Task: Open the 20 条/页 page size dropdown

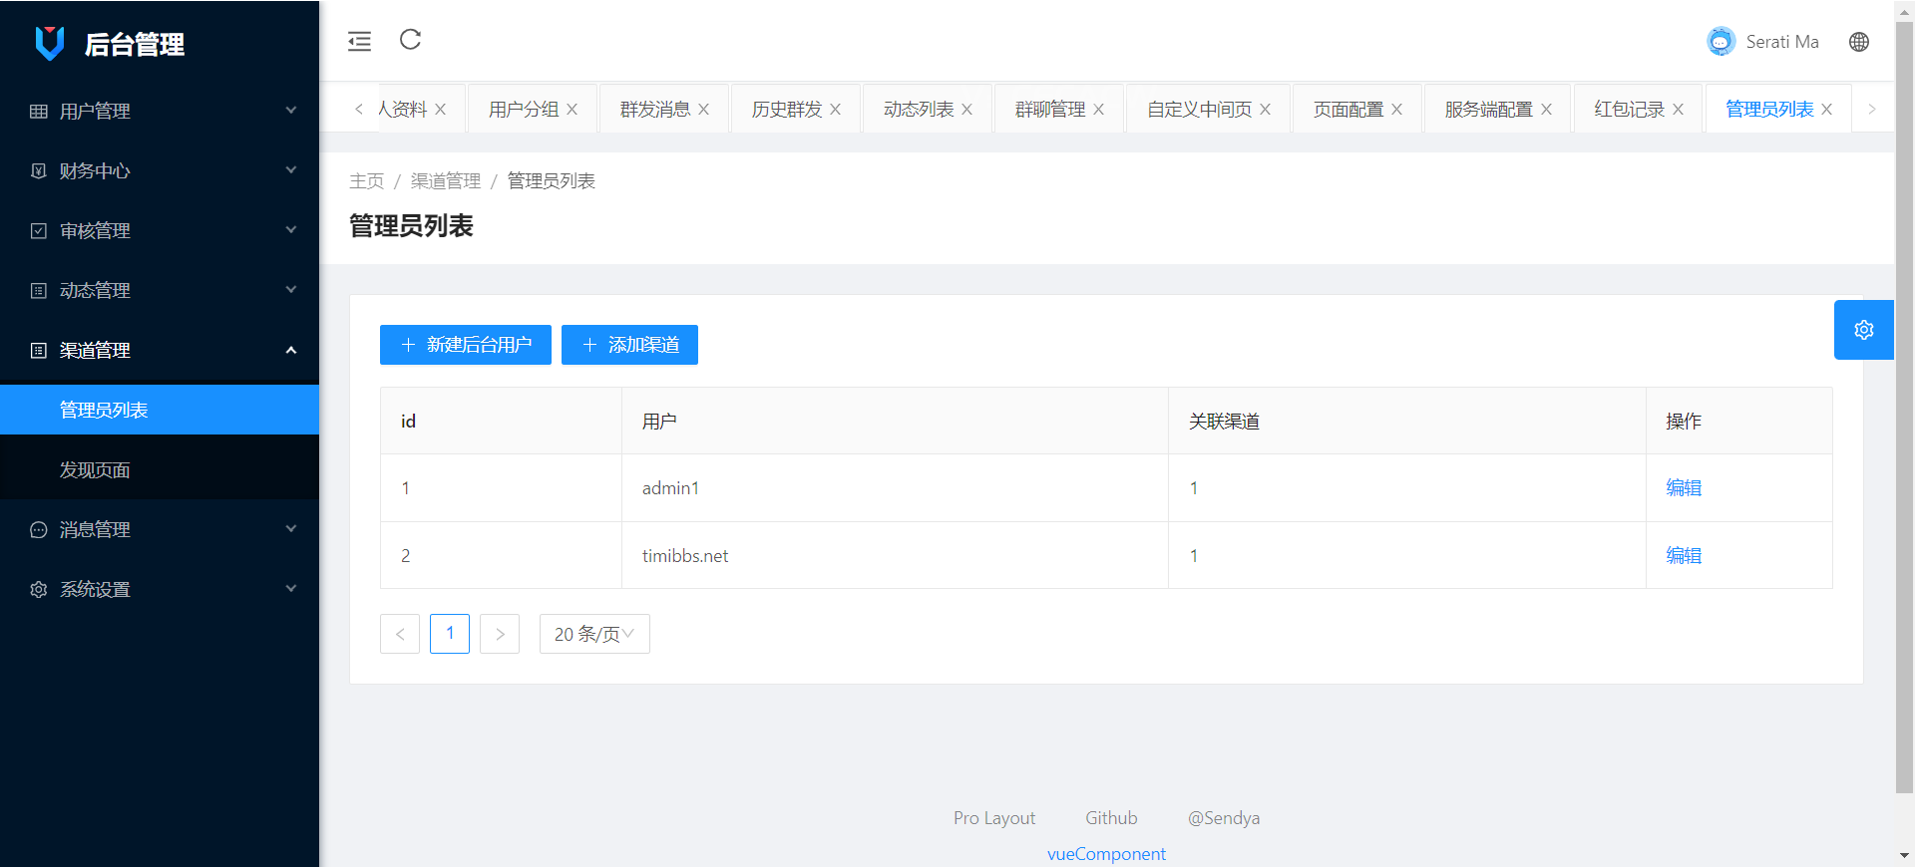Action: (x=594, y=634)
